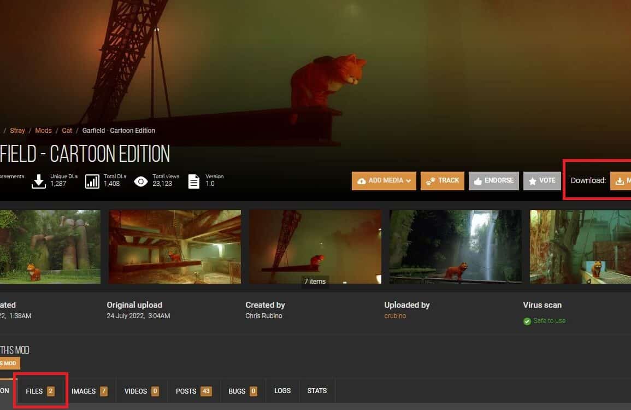Open the thumbnail labeled 7 items

click(x=315, y=247)
